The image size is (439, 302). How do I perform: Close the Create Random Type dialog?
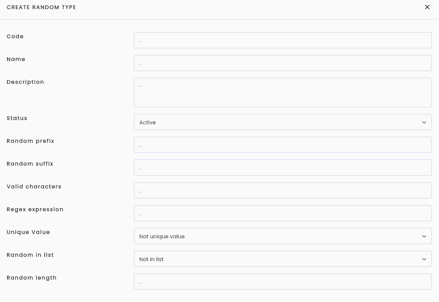[x=427, y=7]
